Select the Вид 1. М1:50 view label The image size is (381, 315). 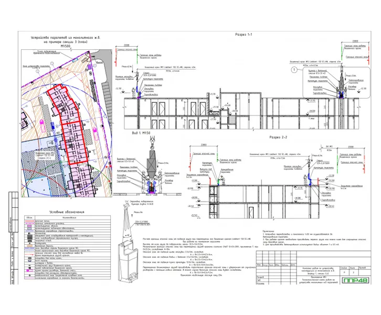[141, 133]
